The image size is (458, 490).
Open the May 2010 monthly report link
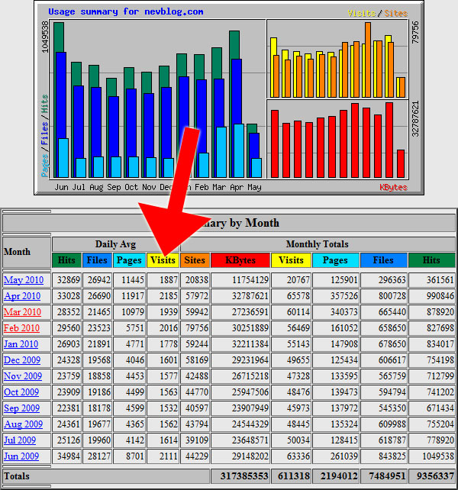click(x=23, y=280)
